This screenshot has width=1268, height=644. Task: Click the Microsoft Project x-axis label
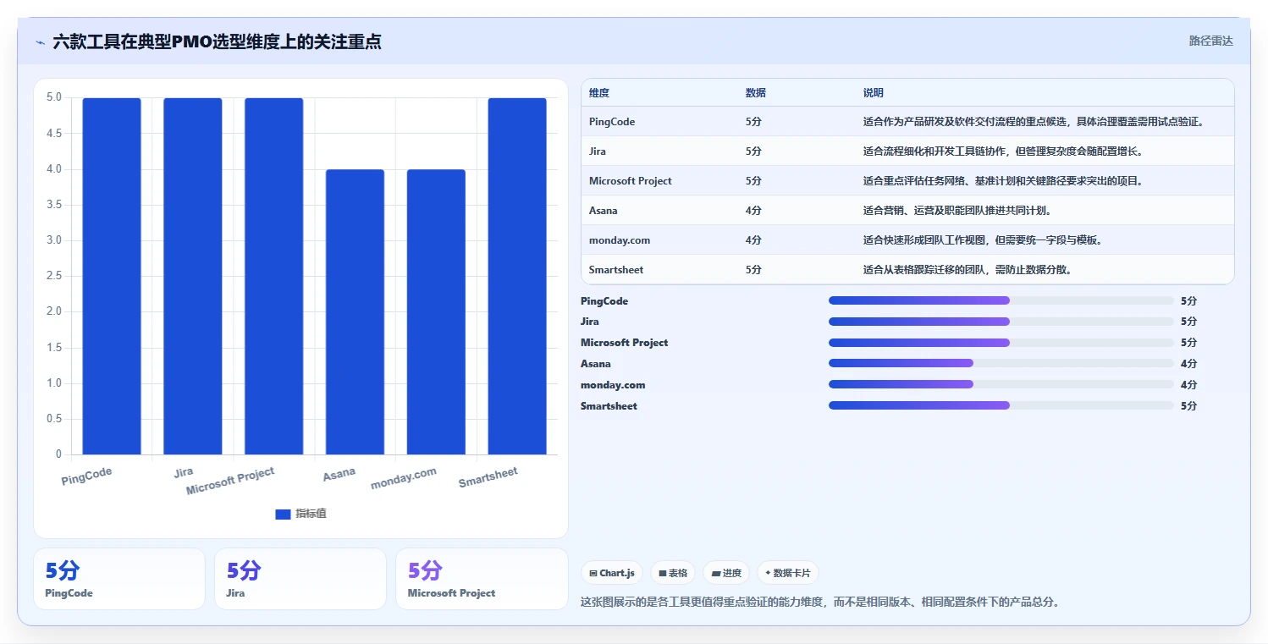tap(230, 481)
